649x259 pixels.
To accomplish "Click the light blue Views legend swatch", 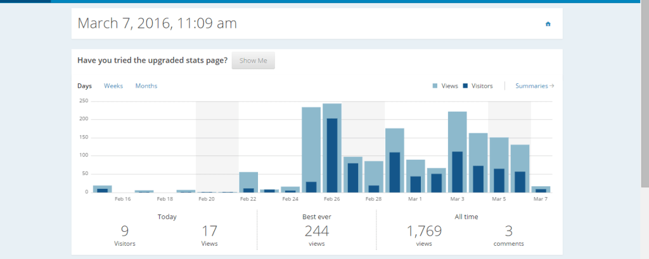I will (x=435, y=86).
